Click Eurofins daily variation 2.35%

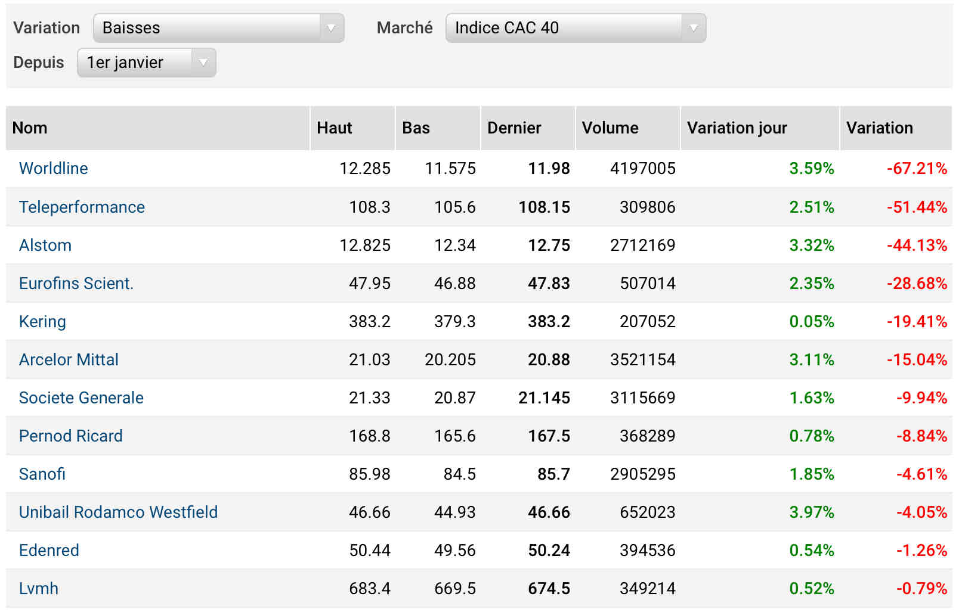pyautogui.click(x=812, y=283)
